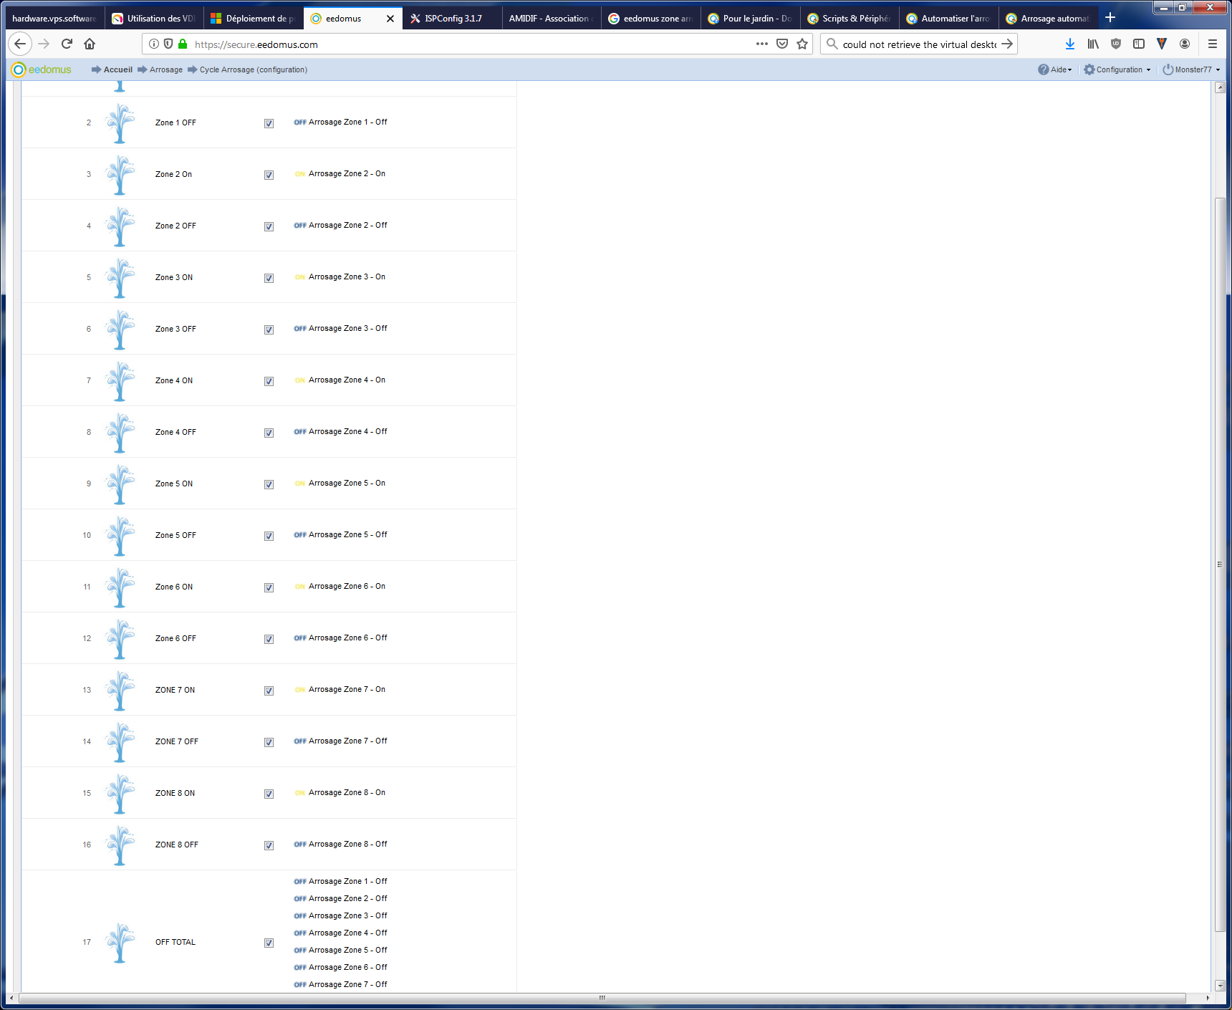Viewport: 1232px width, 1010px height.
Task: Focus the browser search box
Action: click(x=920, y=44)
